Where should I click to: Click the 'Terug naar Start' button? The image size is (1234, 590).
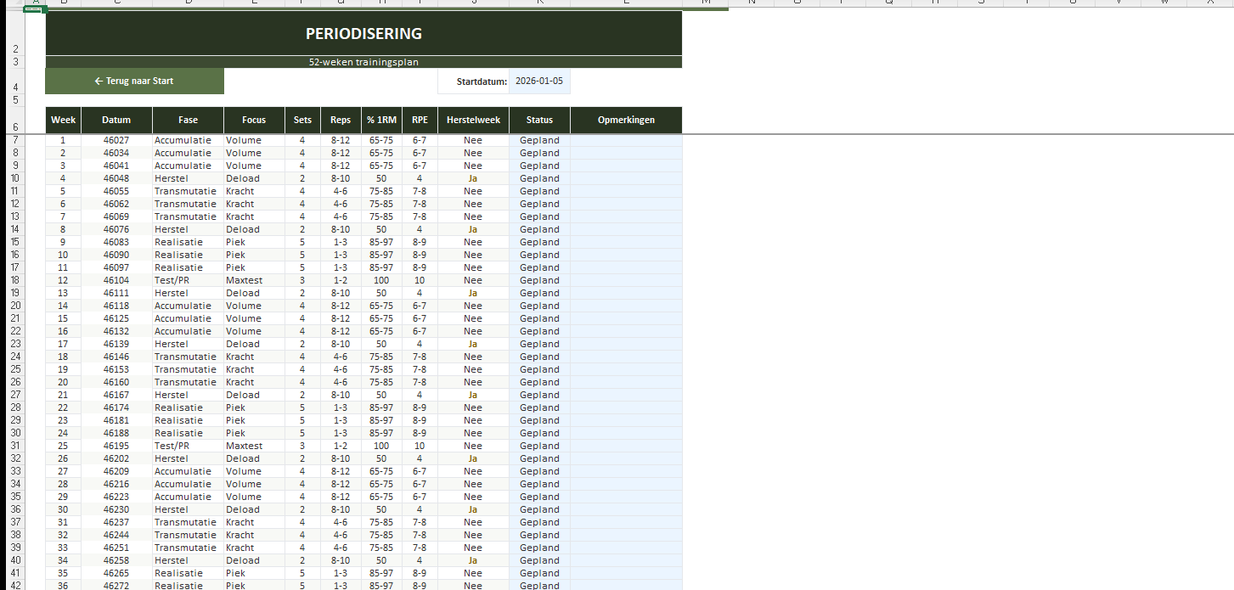(x=134, y=81)
